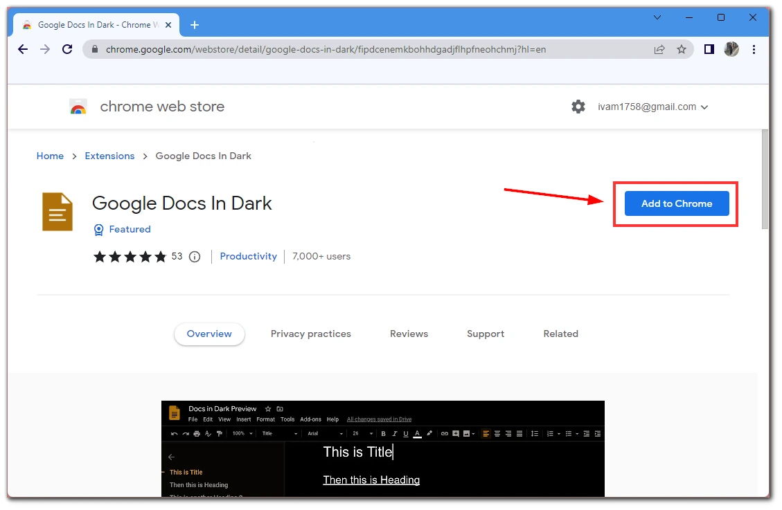Screen dimensions: 782x510
Task: Open the Chrome three-dot menu
Action: (x=754, y=49)
